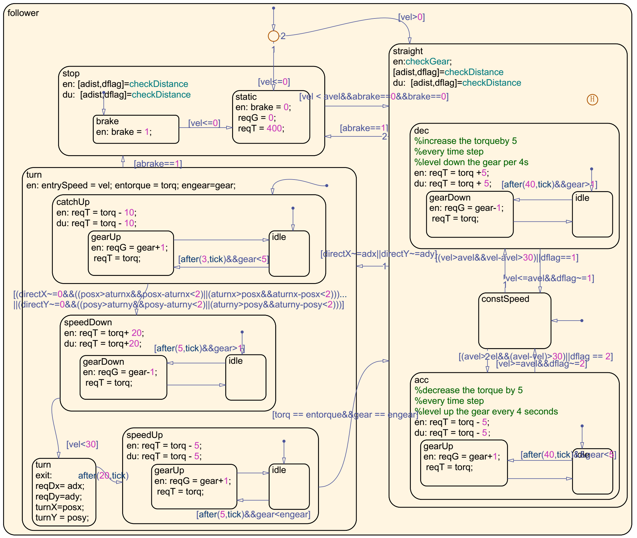The width and height of the screenshot is (637, 538).
Task: Click the inner turn exit state
Action: (x=64, y=492)
